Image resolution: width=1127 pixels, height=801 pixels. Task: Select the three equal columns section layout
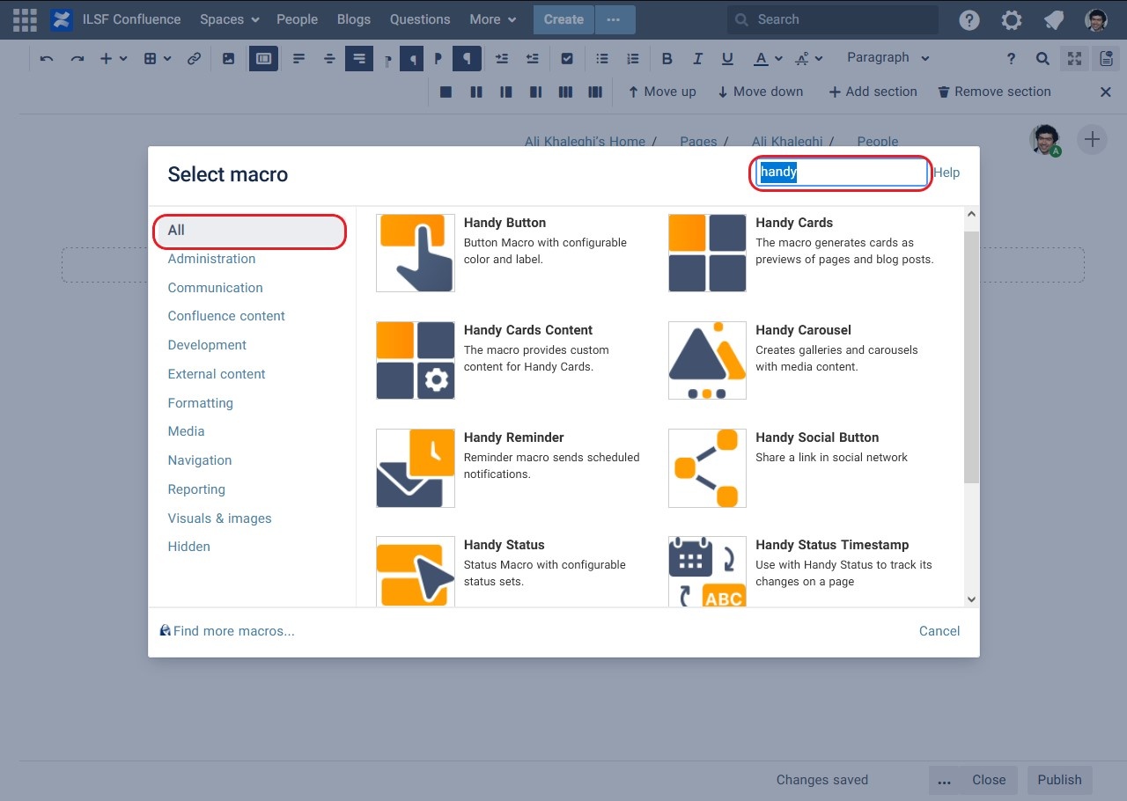point(566,92)
